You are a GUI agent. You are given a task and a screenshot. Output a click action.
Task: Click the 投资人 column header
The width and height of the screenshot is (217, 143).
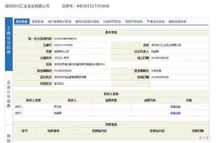[72, 100]
